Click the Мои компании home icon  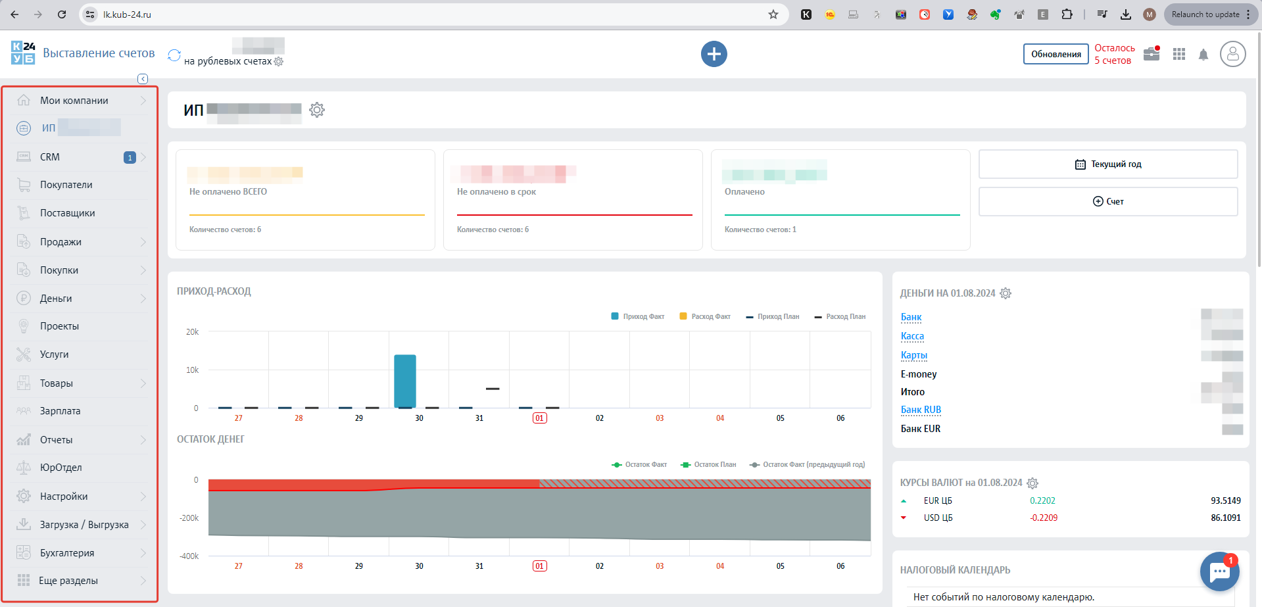pos(24,100)
